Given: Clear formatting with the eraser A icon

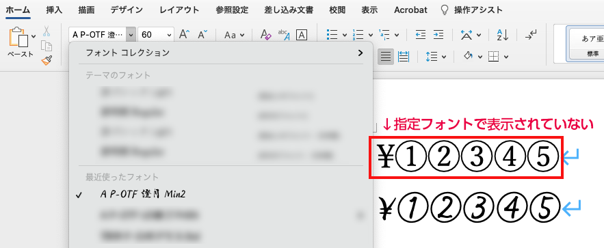Looking at the screenshot, I should 265,35.
